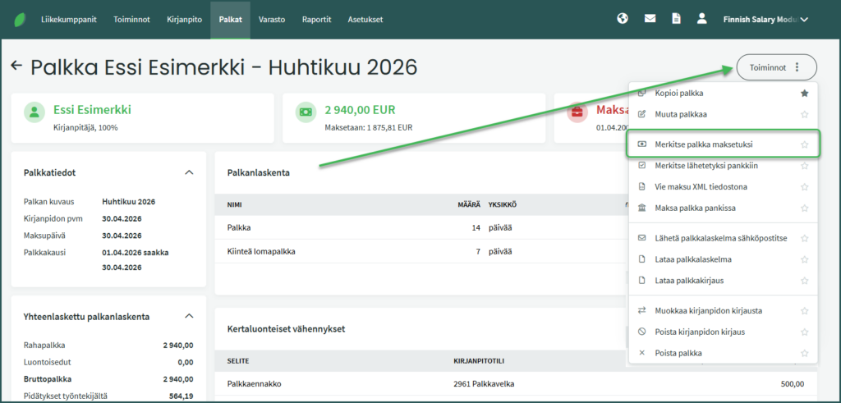Select Merkitse palkka maksetuksi menu item
Image resolution: width=841 pixels, height=403 pixels.
[x=704, y=144]
